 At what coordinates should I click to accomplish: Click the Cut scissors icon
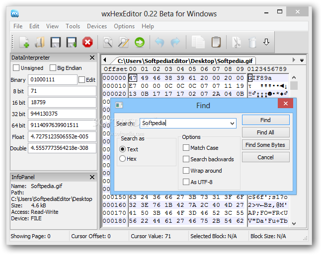(x=237, y=42)
